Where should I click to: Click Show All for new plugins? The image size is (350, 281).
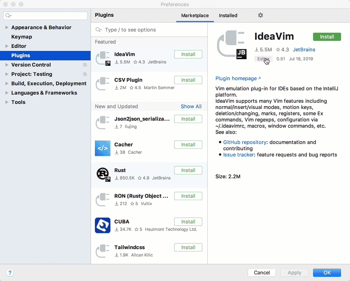click(x=191, y=106)
